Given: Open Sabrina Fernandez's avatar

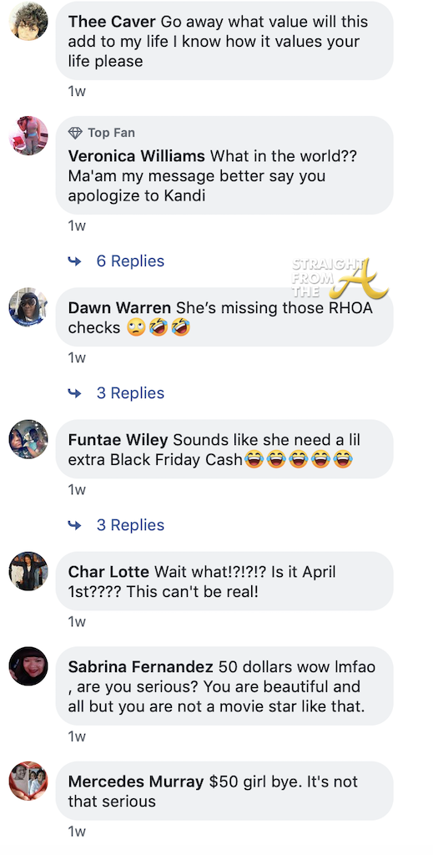Looking at the screenshot, I should [29, 666].
